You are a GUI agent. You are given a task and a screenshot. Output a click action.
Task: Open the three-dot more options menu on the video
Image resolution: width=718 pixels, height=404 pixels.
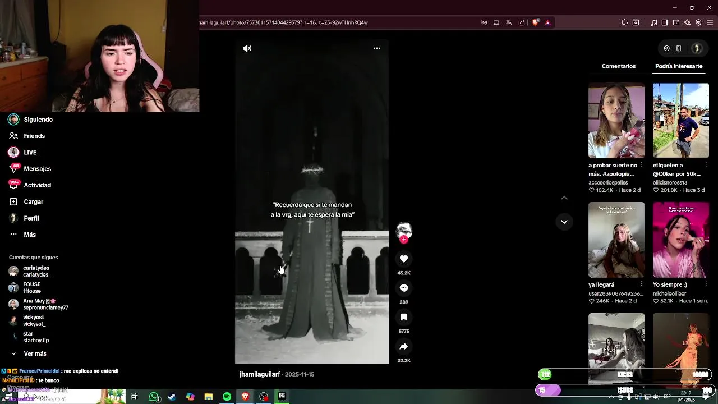click(x=377, y=48)
